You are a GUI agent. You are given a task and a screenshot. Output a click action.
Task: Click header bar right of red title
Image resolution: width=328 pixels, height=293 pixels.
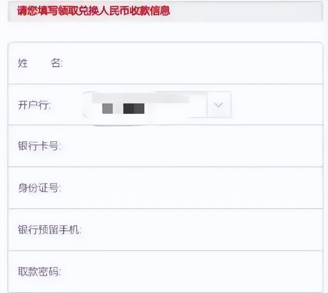tap(246, 11)
